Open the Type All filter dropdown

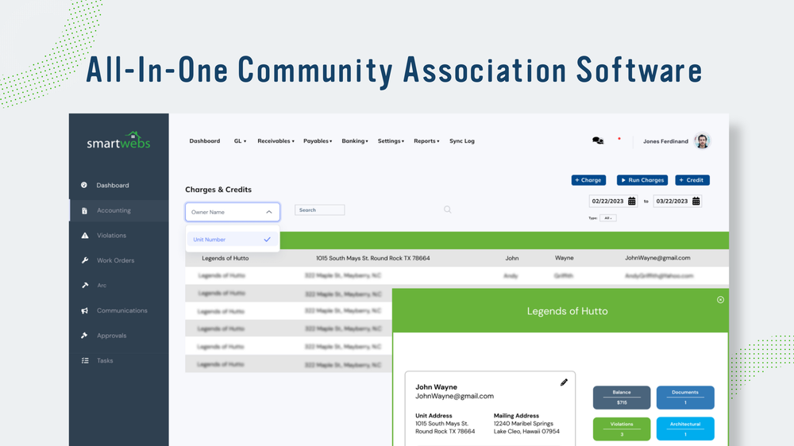(607, 218)
